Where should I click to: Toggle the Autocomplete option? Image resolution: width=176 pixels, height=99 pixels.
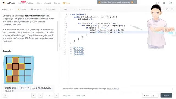[x=85, y=9]
